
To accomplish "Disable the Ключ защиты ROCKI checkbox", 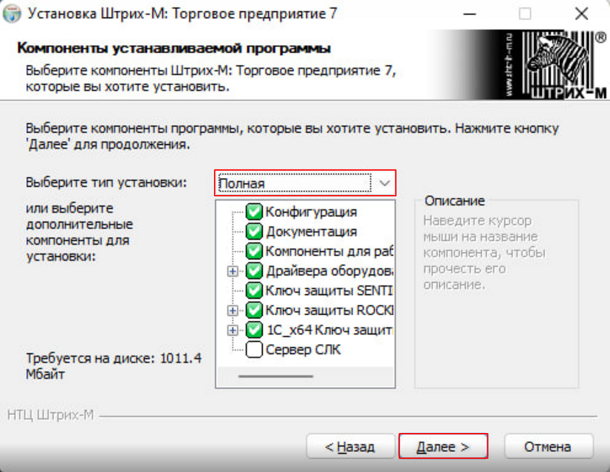I will click(254, 310).
